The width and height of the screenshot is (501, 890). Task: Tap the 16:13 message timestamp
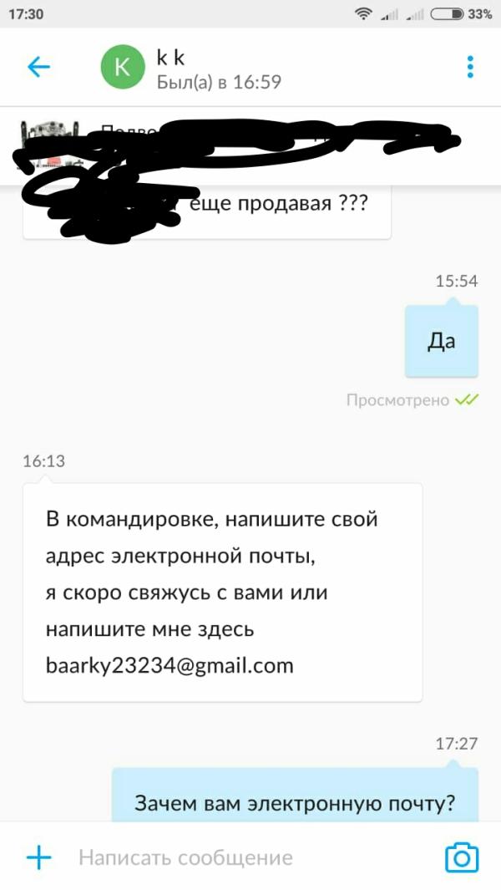click(43, 461)
